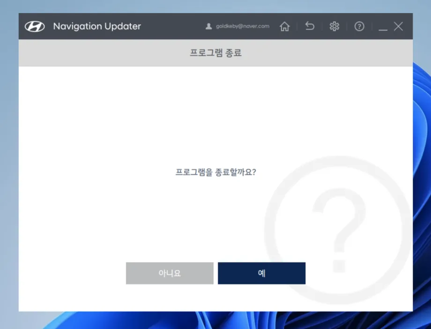This screenshot has height=329, width=431.
Task: Click the exit confirmation message text
Action: click(x=215, y=172)
